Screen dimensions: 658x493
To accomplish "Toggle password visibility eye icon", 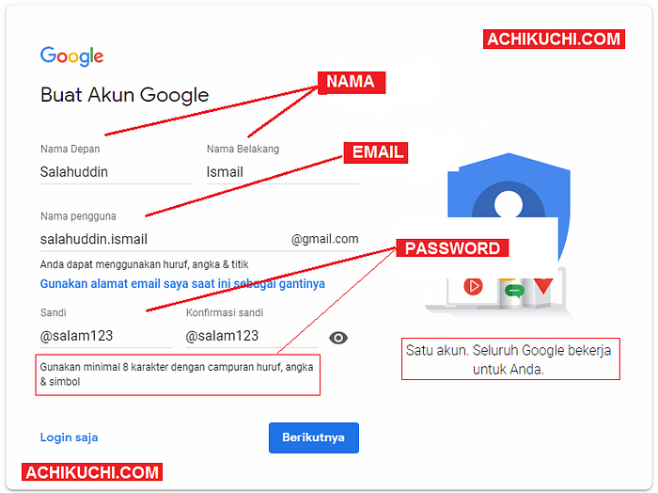I will pos(337,338).
